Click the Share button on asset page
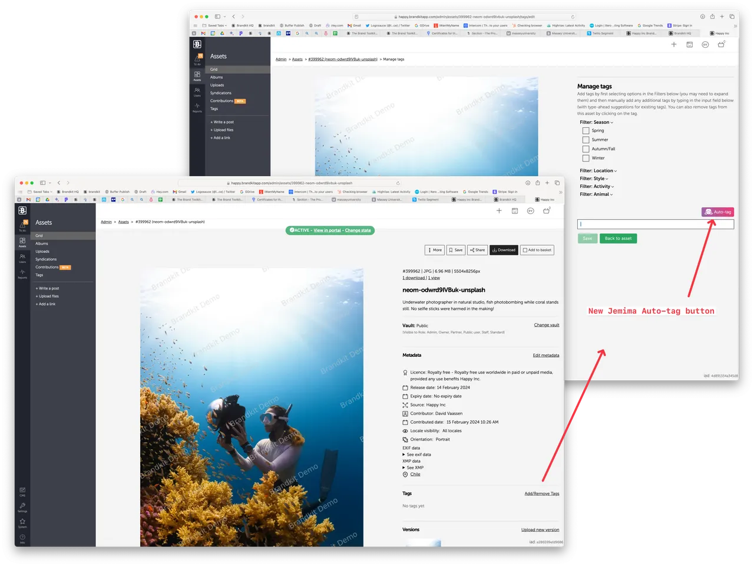 477,250
